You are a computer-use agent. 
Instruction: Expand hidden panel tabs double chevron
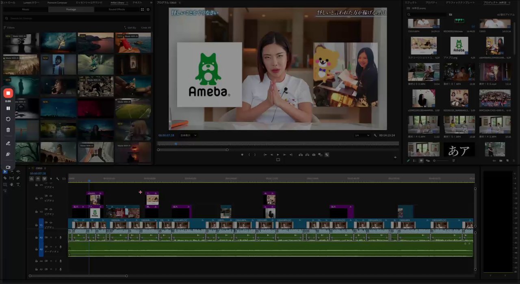click(151, 2)
